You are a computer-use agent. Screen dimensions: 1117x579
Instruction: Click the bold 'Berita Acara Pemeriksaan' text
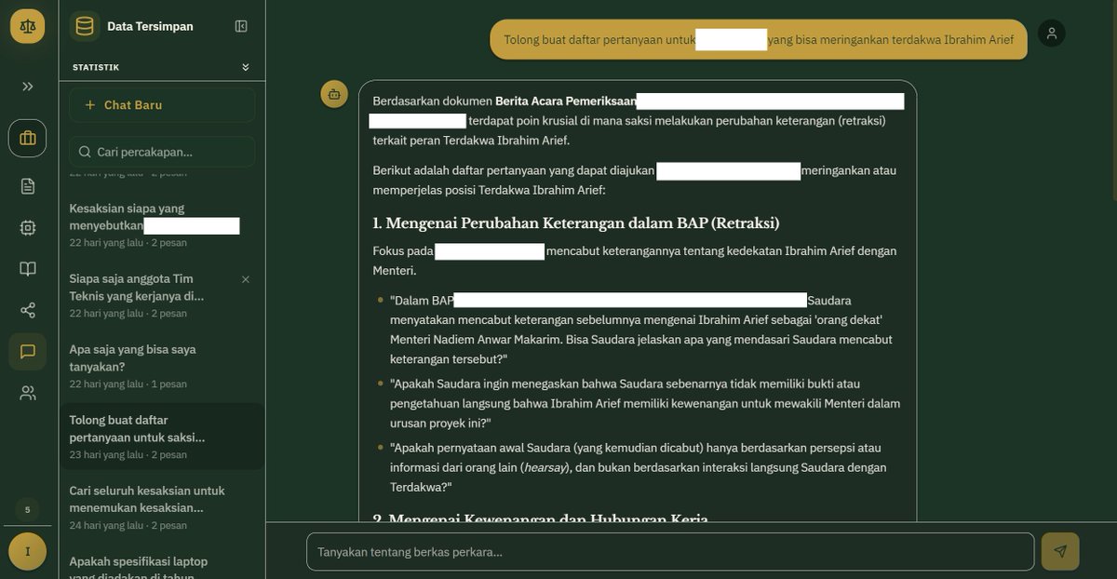click(x=566, y=101)
